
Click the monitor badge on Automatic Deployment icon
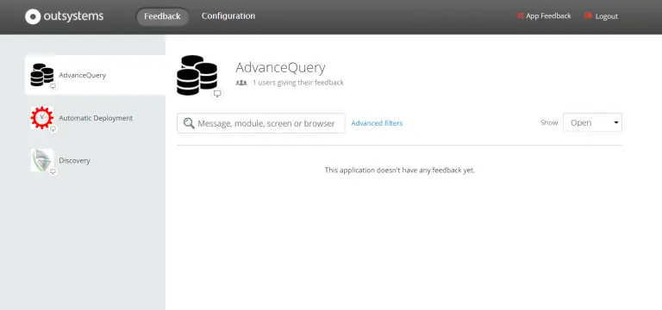(53, 129)
